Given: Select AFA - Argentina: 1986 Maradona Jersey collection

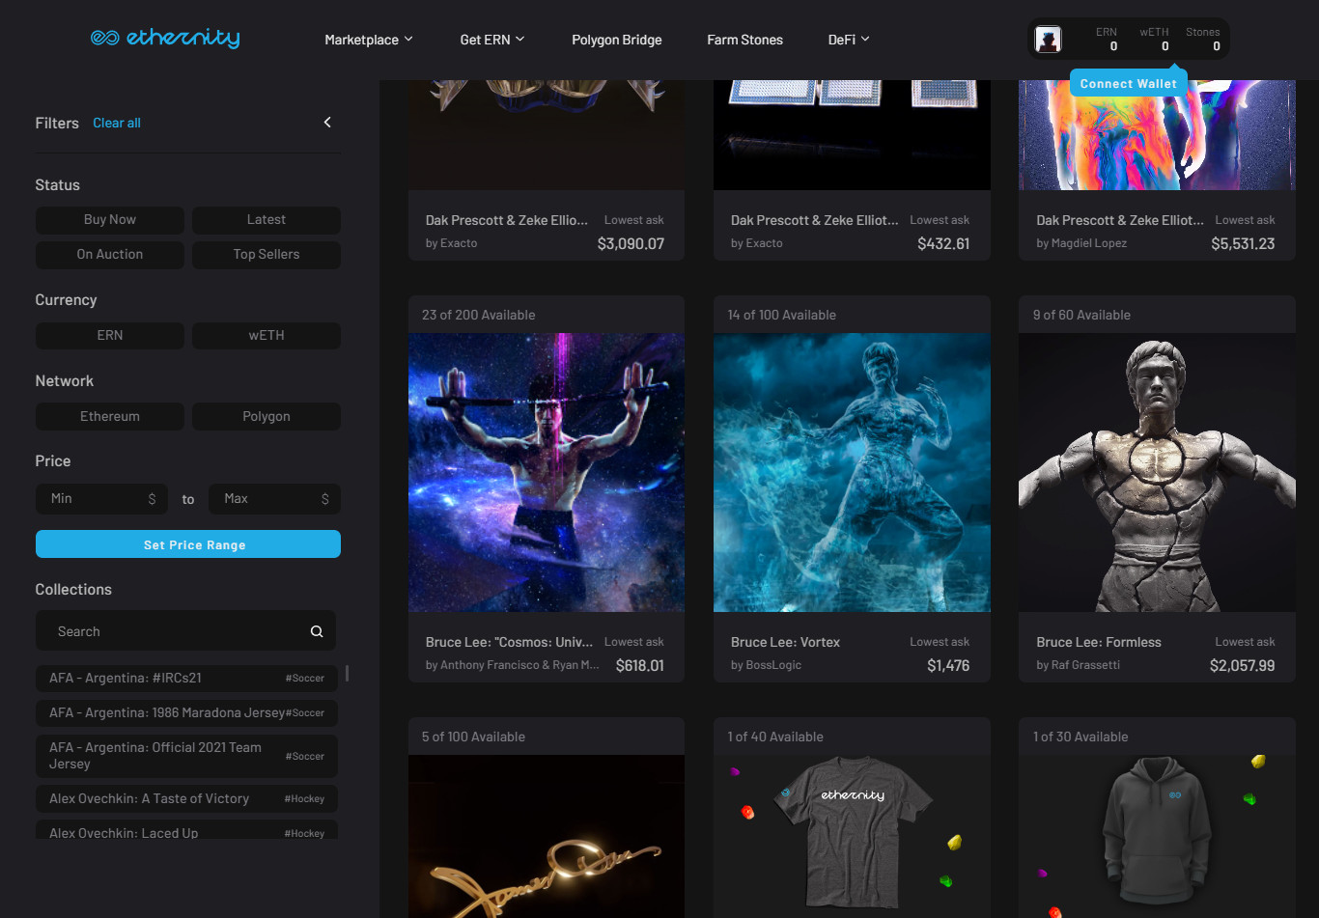Looking at the screenshot, I should click(186, 712).
